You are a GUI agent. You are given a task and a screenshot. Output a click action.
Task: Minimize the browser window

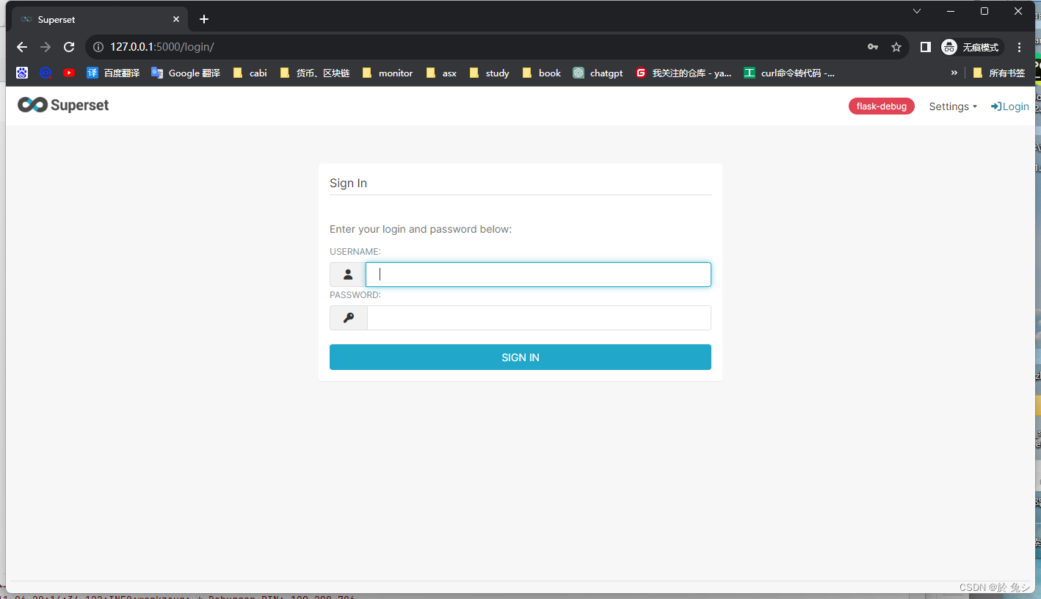coord(951,11)
